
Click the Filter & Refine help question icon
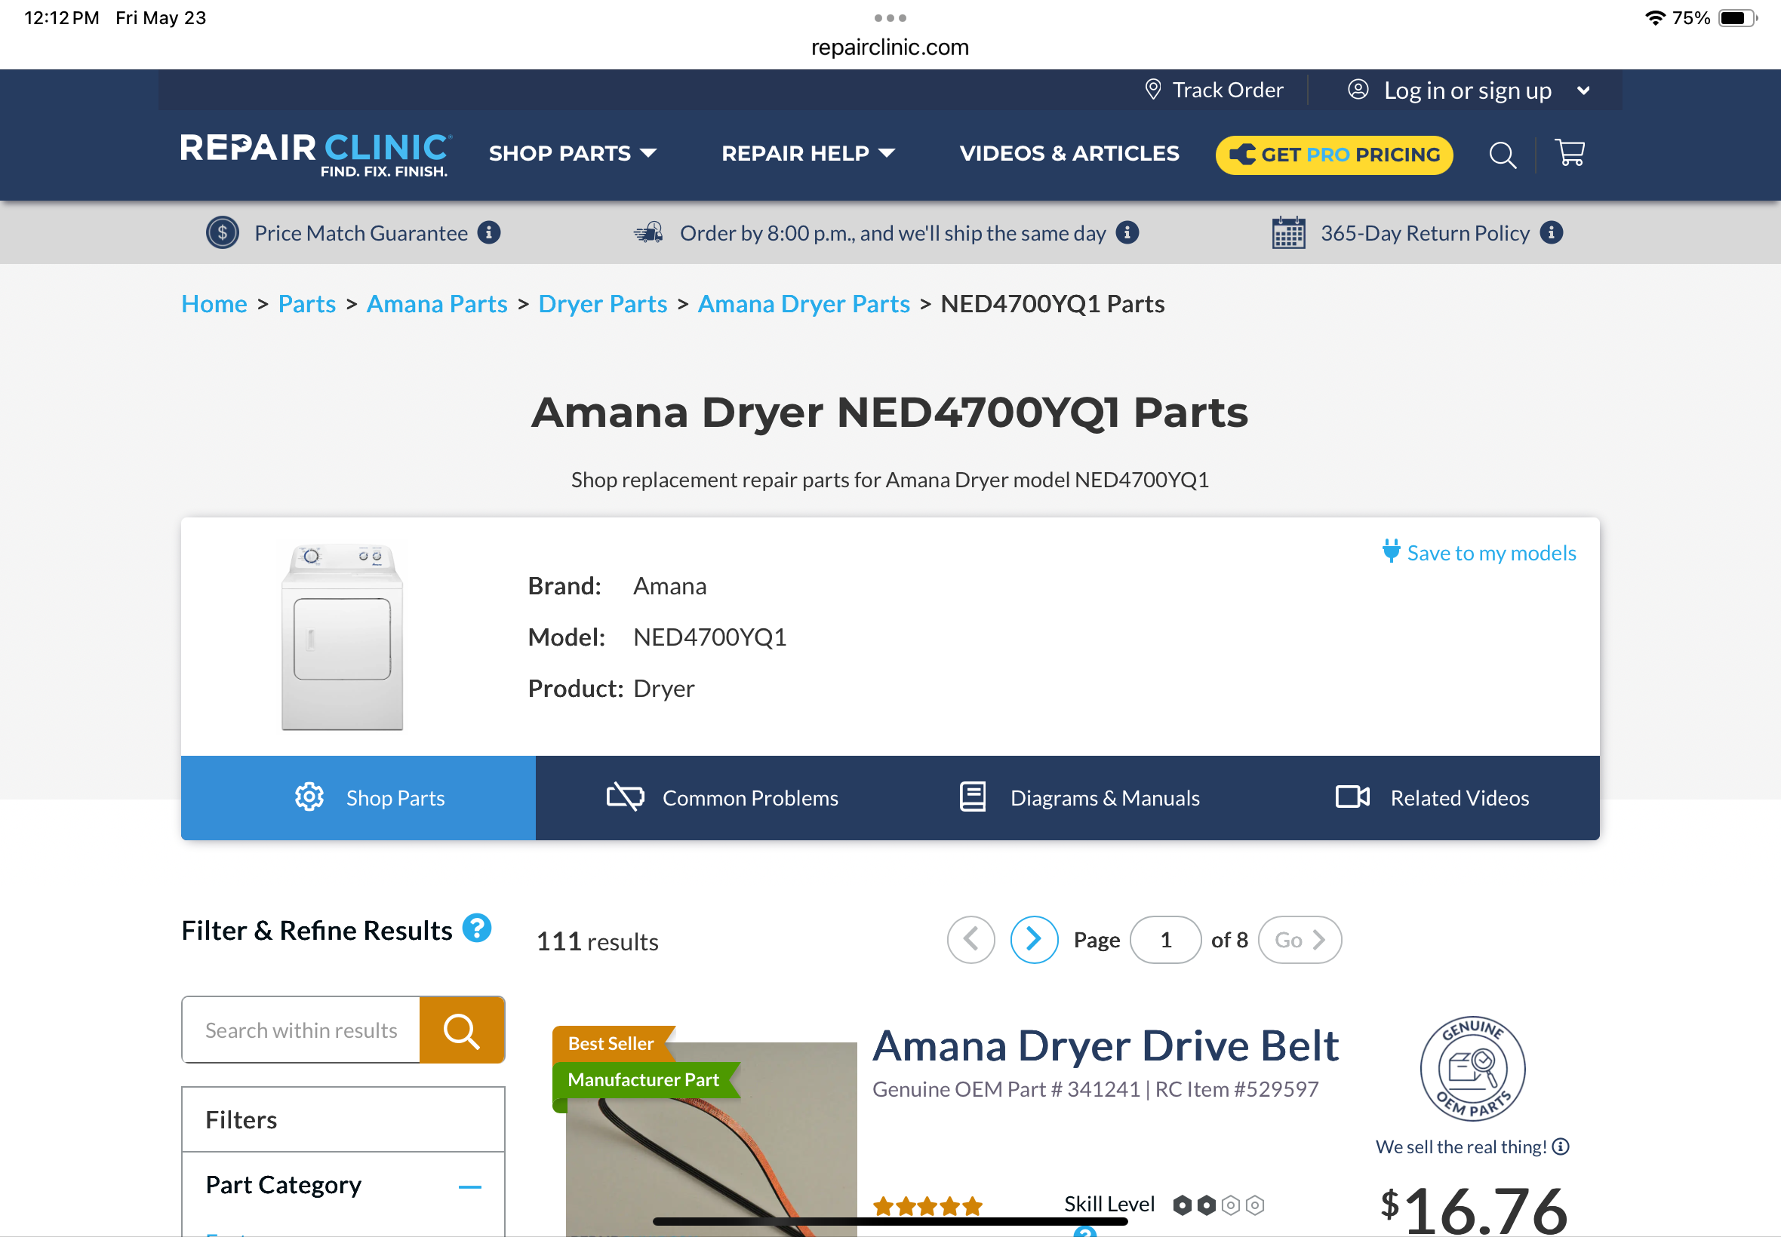pos(477,928)
